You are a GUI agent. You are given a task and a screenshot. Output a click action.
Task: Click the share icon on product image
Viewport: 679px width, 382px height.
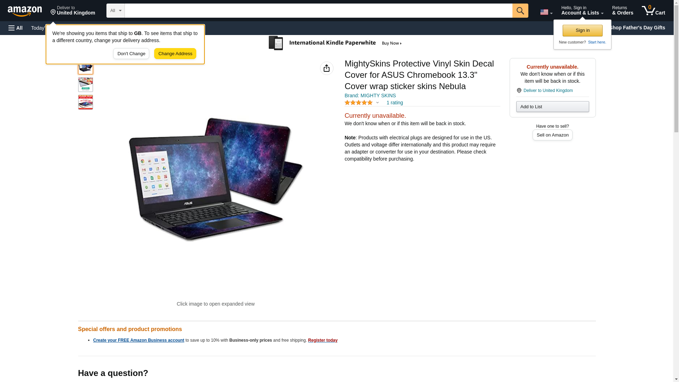(x=326, y=68)
